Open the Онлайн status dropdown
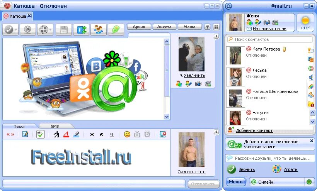This screenshot has height=191, width=317. pyautogui.click(x=277, y=182)
